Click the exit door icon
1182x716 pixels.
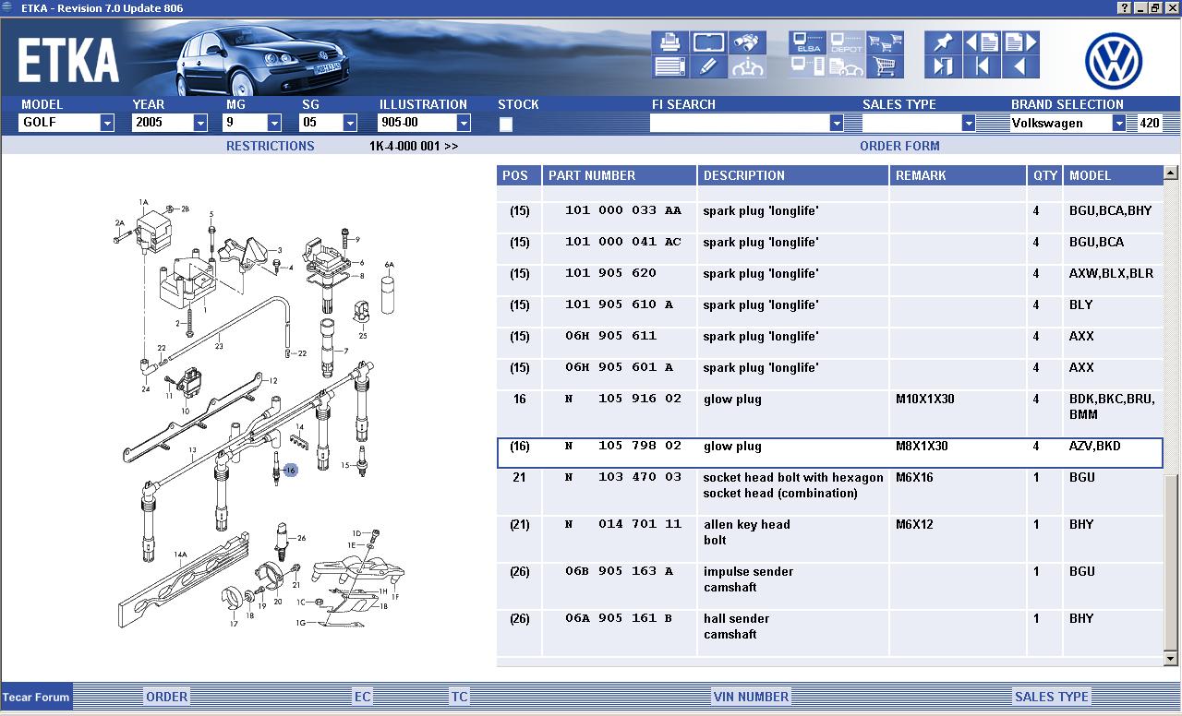[x=943, y=66]
